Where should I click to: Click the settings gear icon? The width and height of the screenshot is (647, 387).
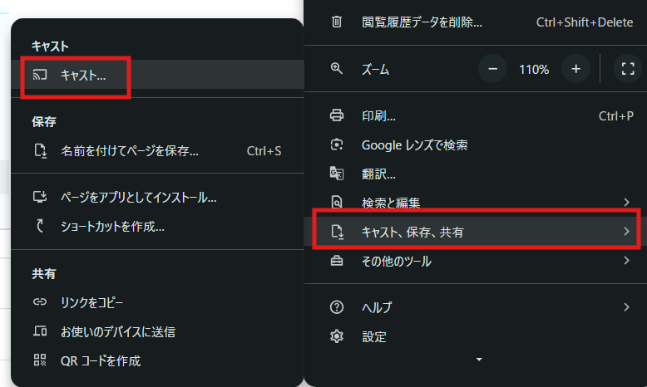pyautogui.click(x=337, y=336)
